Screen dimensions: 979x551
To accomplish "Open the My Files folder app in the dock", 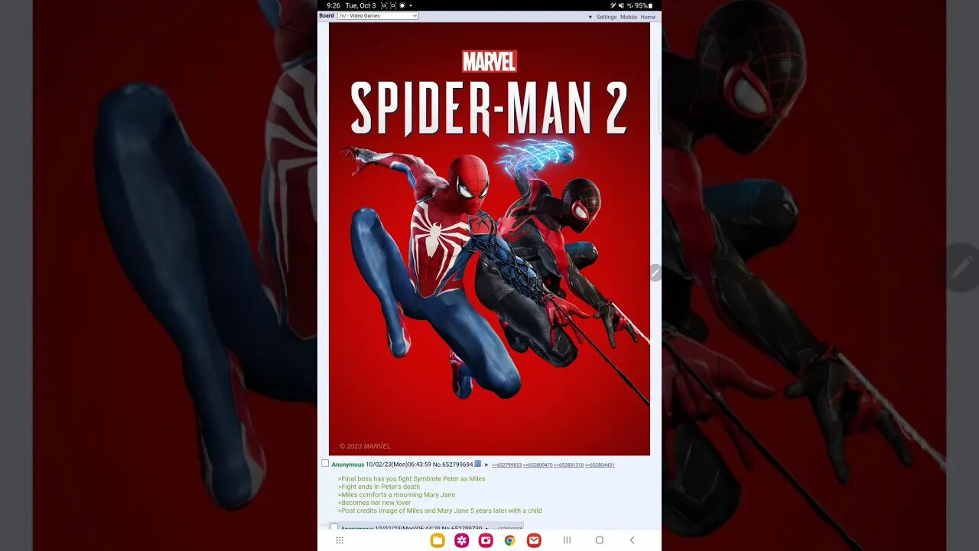I will pyautogui.click(x=437, y=540).
